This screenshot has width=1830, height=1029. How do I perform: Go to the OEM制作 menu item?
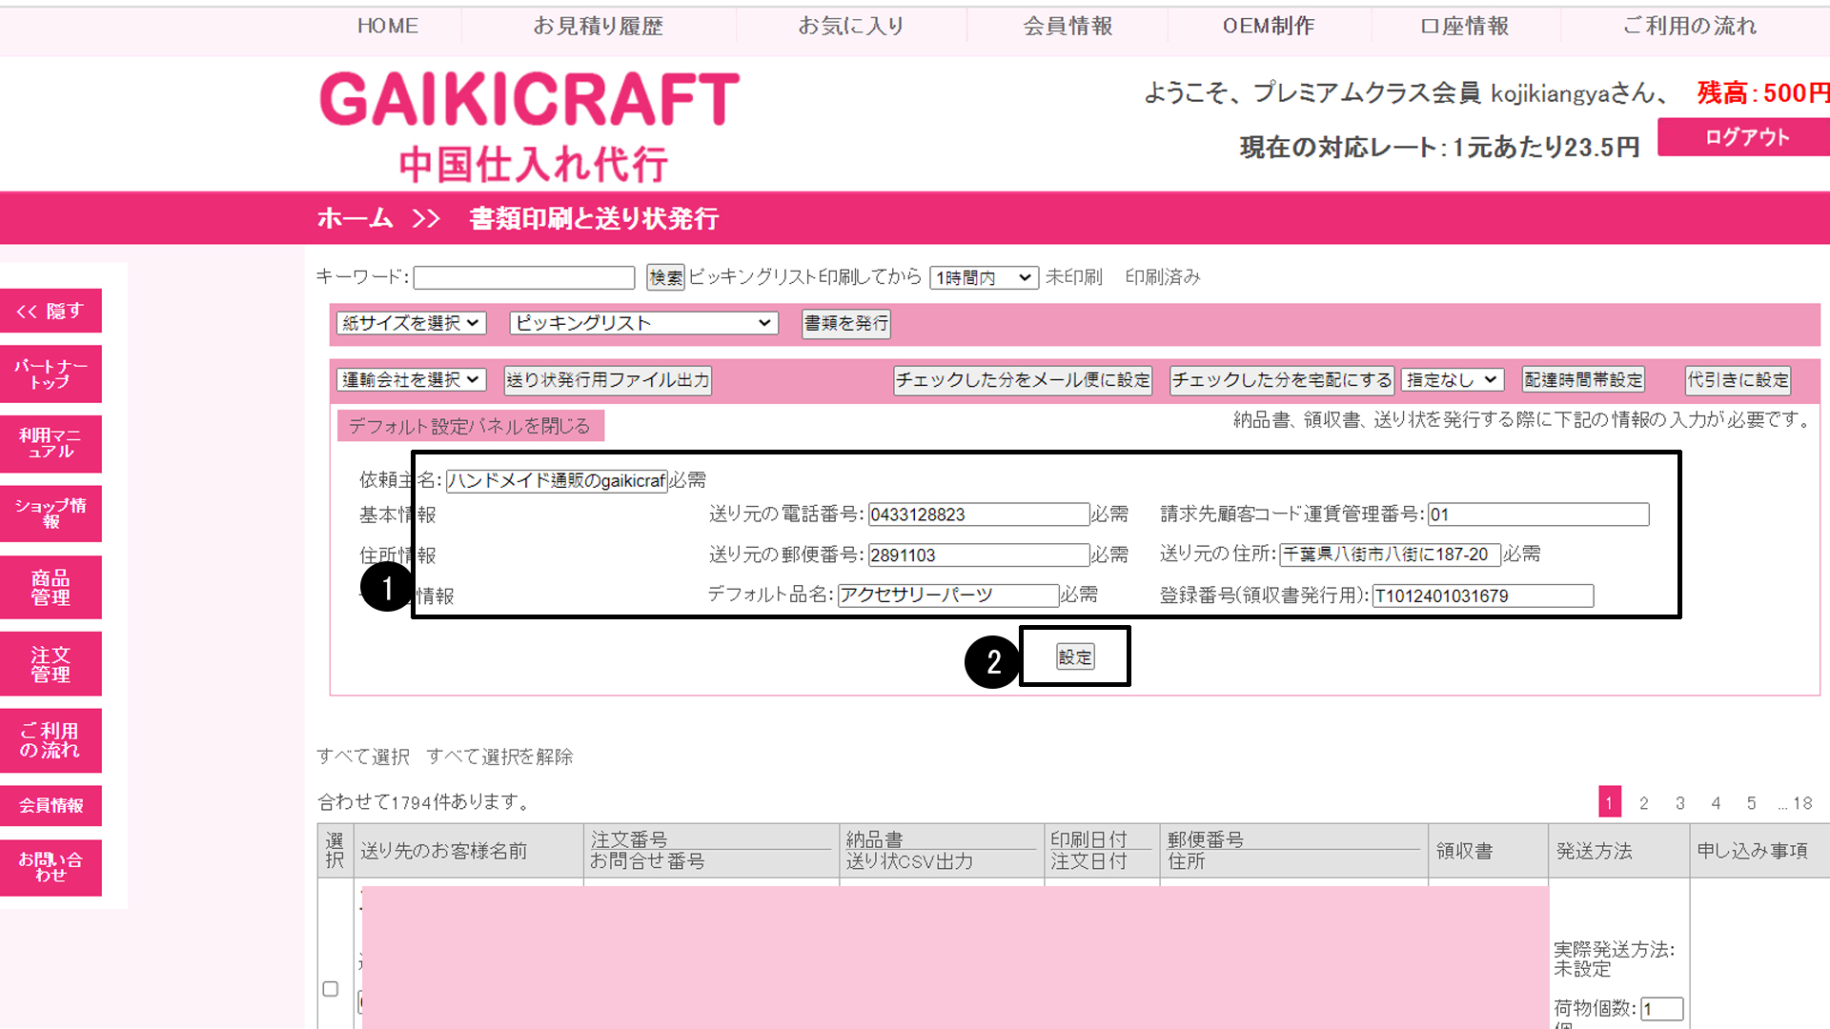coord(1269,26)
